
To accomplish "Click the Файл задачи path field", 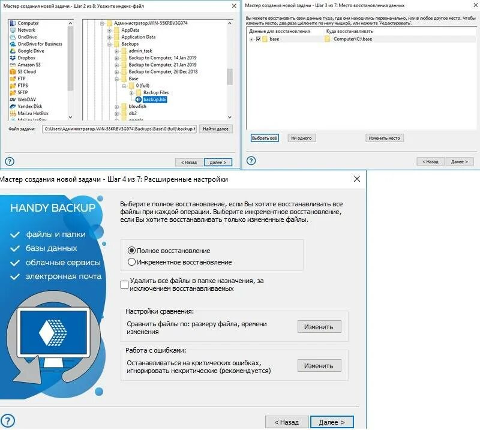I will (119, 129).
